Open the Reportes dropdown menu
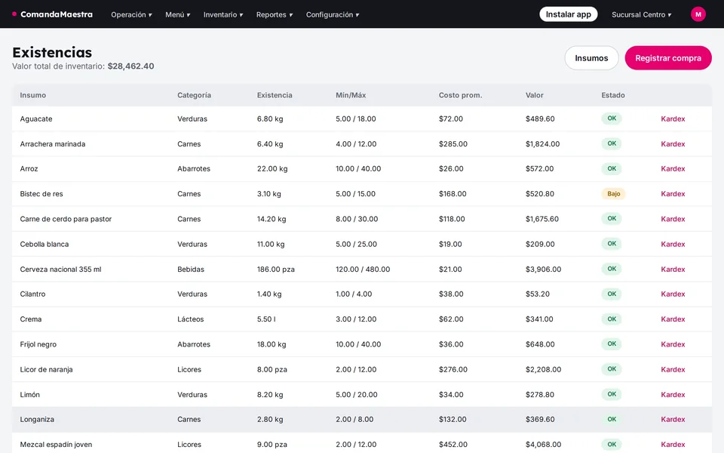This screenshot has height=453, width=724. tap(275, 15)
